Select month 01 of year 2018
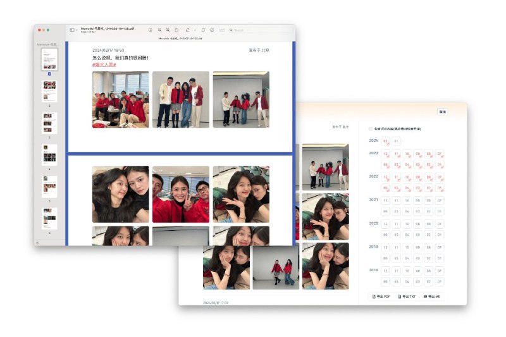The image size is (506, 337). (x=440, y=282)
